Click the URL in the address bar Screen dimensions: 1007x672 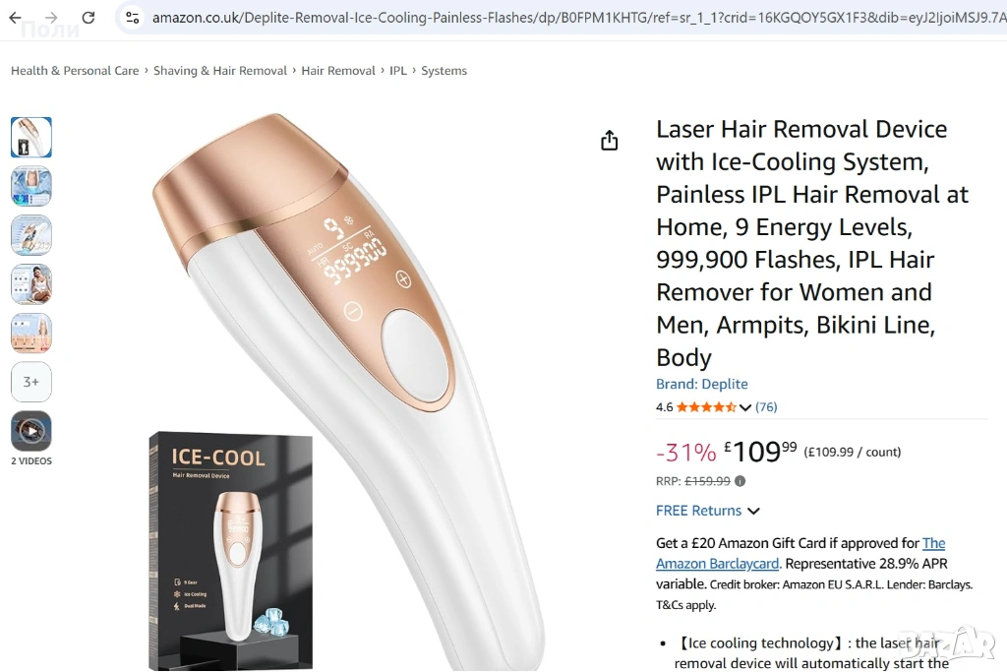point(578,18)
